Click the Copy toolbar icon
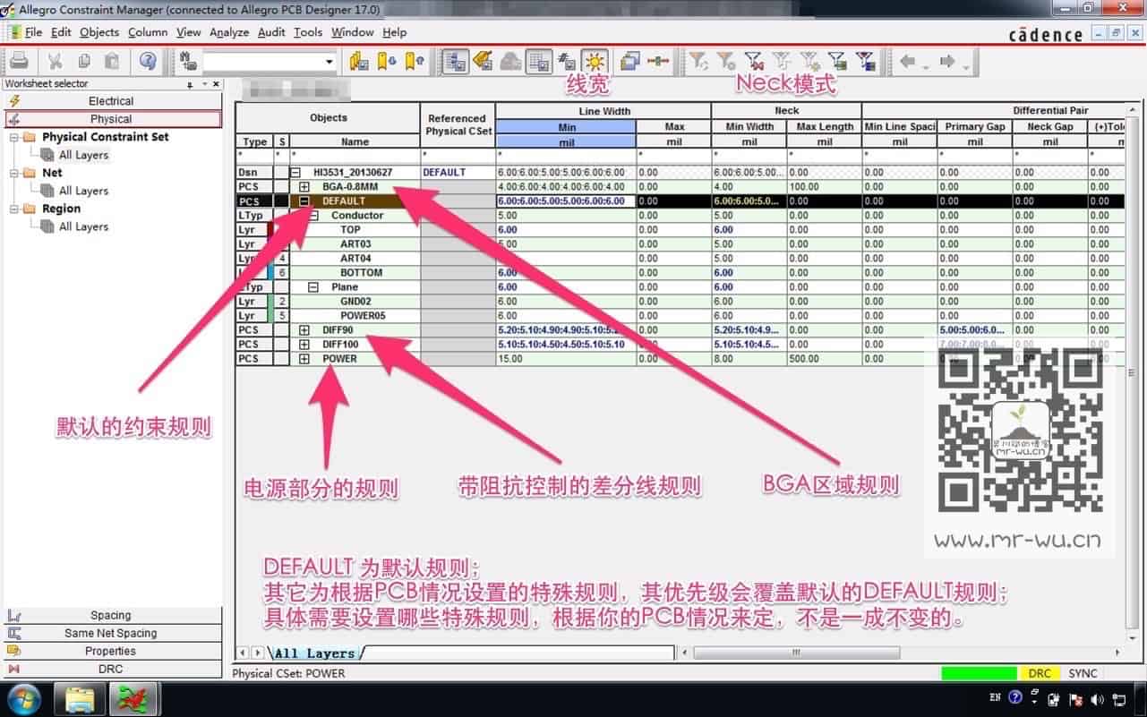Screen dimensions: 1147x717 [x=83, y=61]
